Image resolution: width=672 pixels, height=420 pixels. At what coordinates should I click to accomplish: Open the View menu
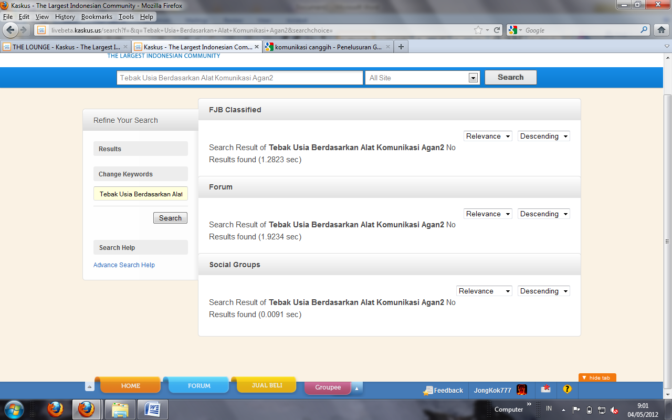click(42, 17)
